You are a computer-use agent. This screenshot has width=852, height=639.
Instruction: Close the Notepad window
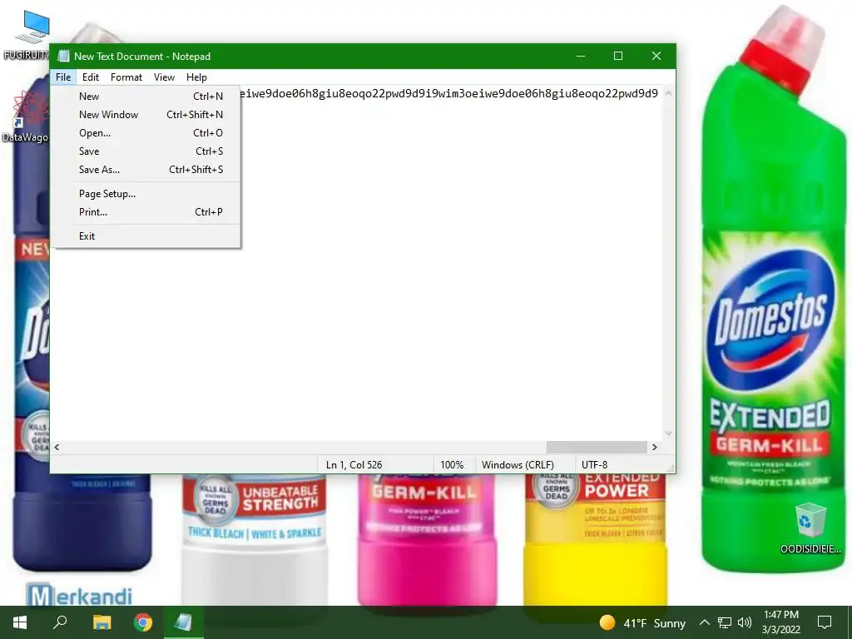pos(656,56)
